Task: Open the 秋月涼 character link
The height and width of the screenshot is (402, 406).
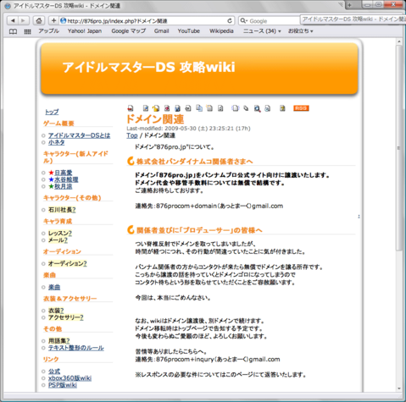Action: pos(64,186)
